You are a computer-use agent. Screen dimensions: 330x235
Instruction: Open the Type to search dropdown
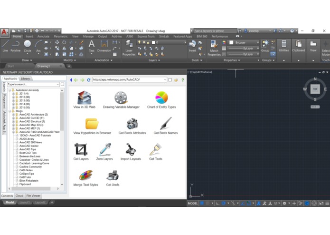[x=57, y=84]
